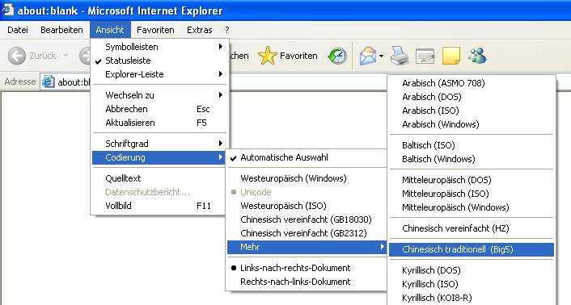
Task: Select Baltisch (ISO) encoding
Action: (x=472, y=145)
